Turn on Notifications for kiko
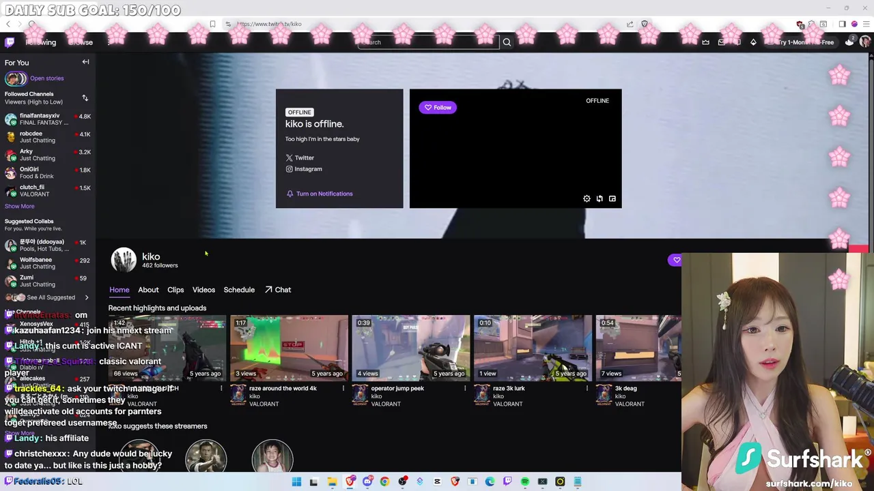Screen dimensions: 874x491 (x=320, y=194)
